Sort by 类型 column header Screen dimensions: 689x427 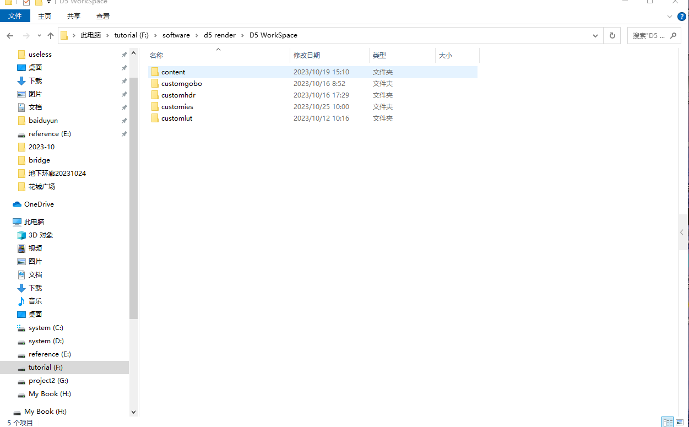pyautogui.click(x=402, y=56)
